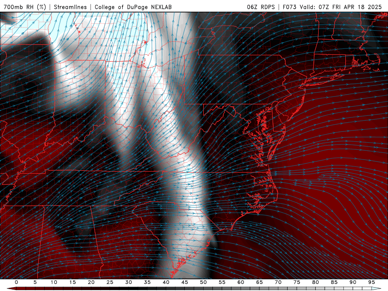Click the "70" color scale label
This screenshot has height=291, width=388.
coord(278,282)
